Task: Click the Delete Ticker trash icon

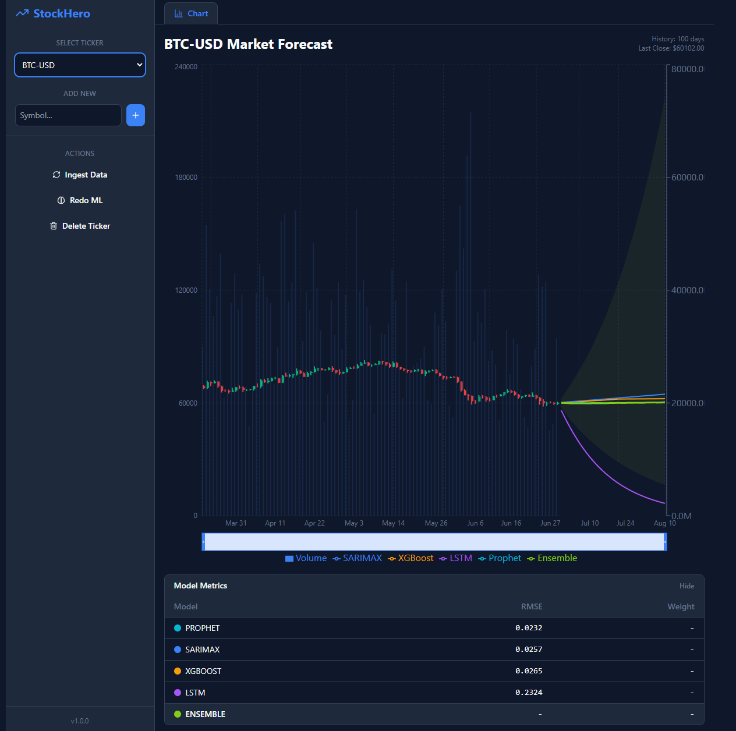Action: 54,226
